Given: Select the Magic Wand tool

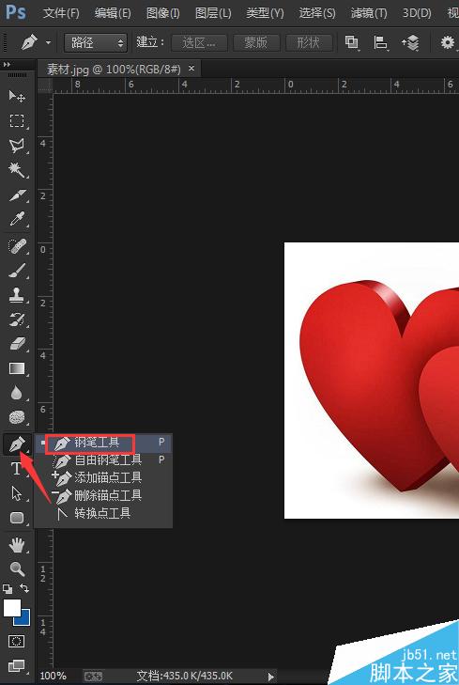Looking at the screenshot, I should click(x=17, y=169).
